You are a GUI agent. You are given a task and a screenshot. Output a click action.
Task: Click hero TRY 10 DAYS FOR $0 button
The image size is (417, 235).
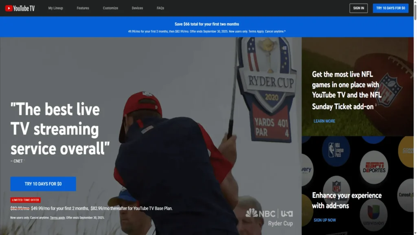click(x=43, y=184)
